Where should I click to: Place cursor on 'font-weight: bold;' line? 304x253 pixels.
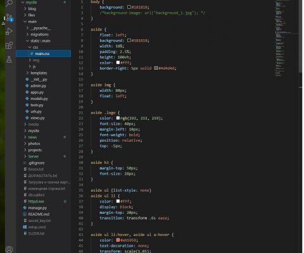tap(120, 135)
